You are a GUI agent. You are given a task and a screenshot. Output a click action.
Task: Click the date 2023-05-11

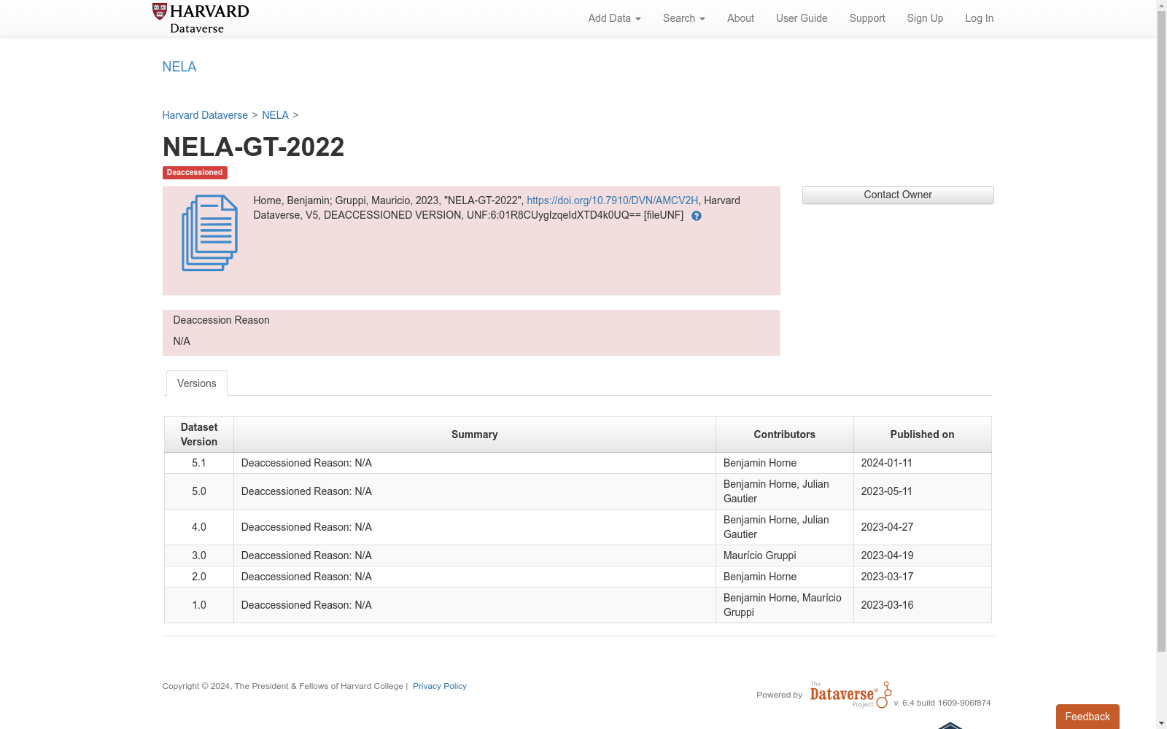click(887, 491)
